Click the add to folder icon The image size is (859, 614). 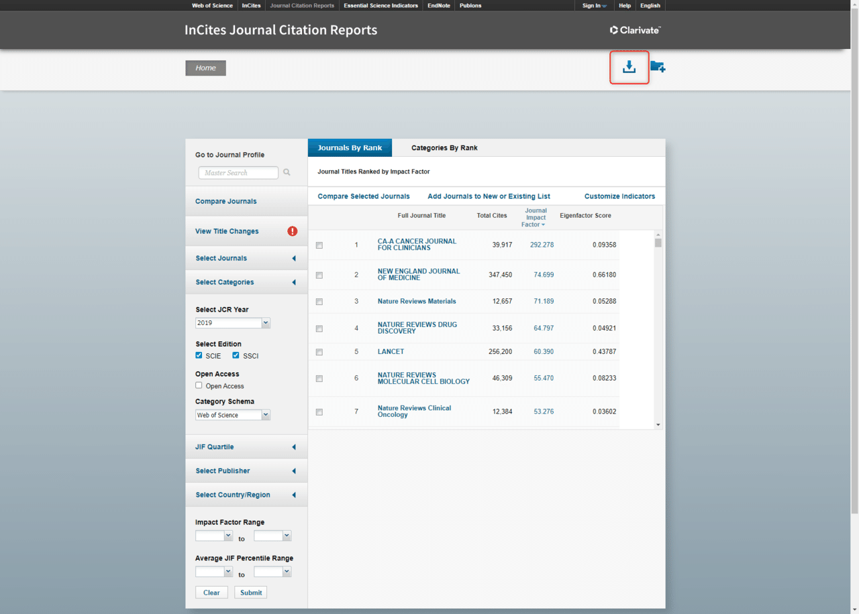coord(658,66)
